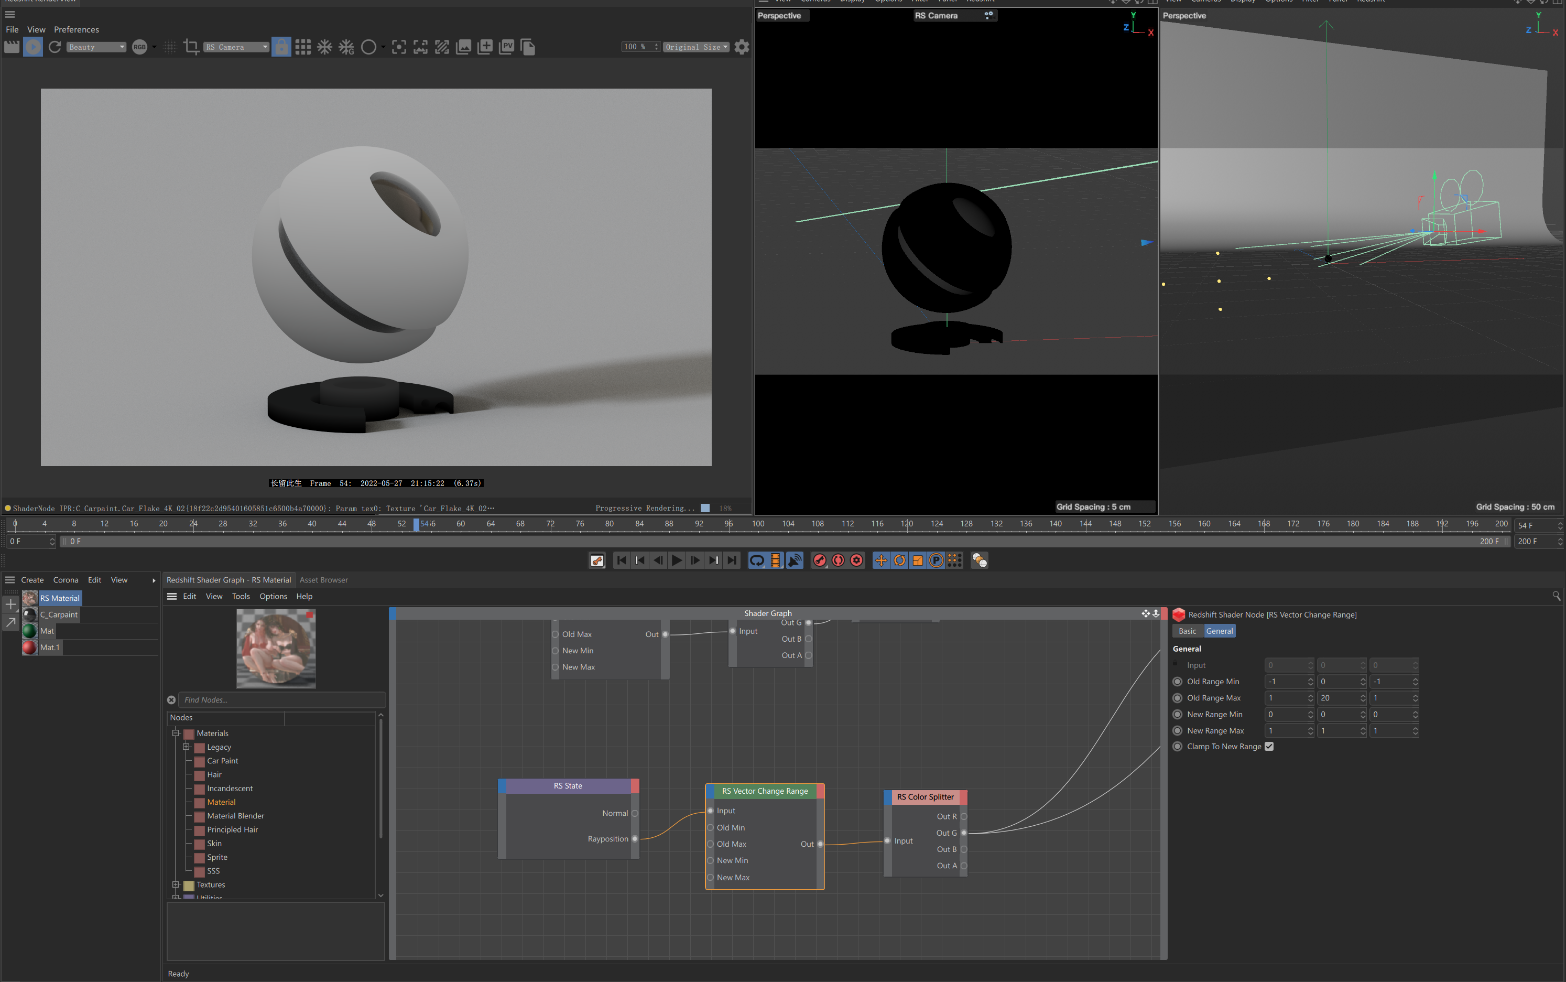Click the snowflake freeze tessellation icon

(324, 47)
